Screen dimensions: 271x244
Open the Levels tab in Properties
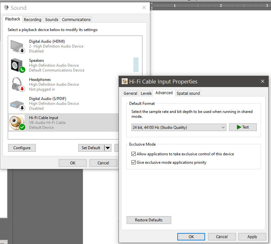[146, 93]
